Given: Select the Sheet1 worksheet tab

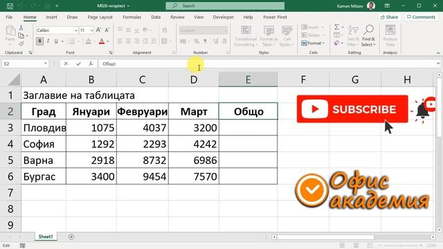Looking at the screenshot, I should tap(46, 237).
